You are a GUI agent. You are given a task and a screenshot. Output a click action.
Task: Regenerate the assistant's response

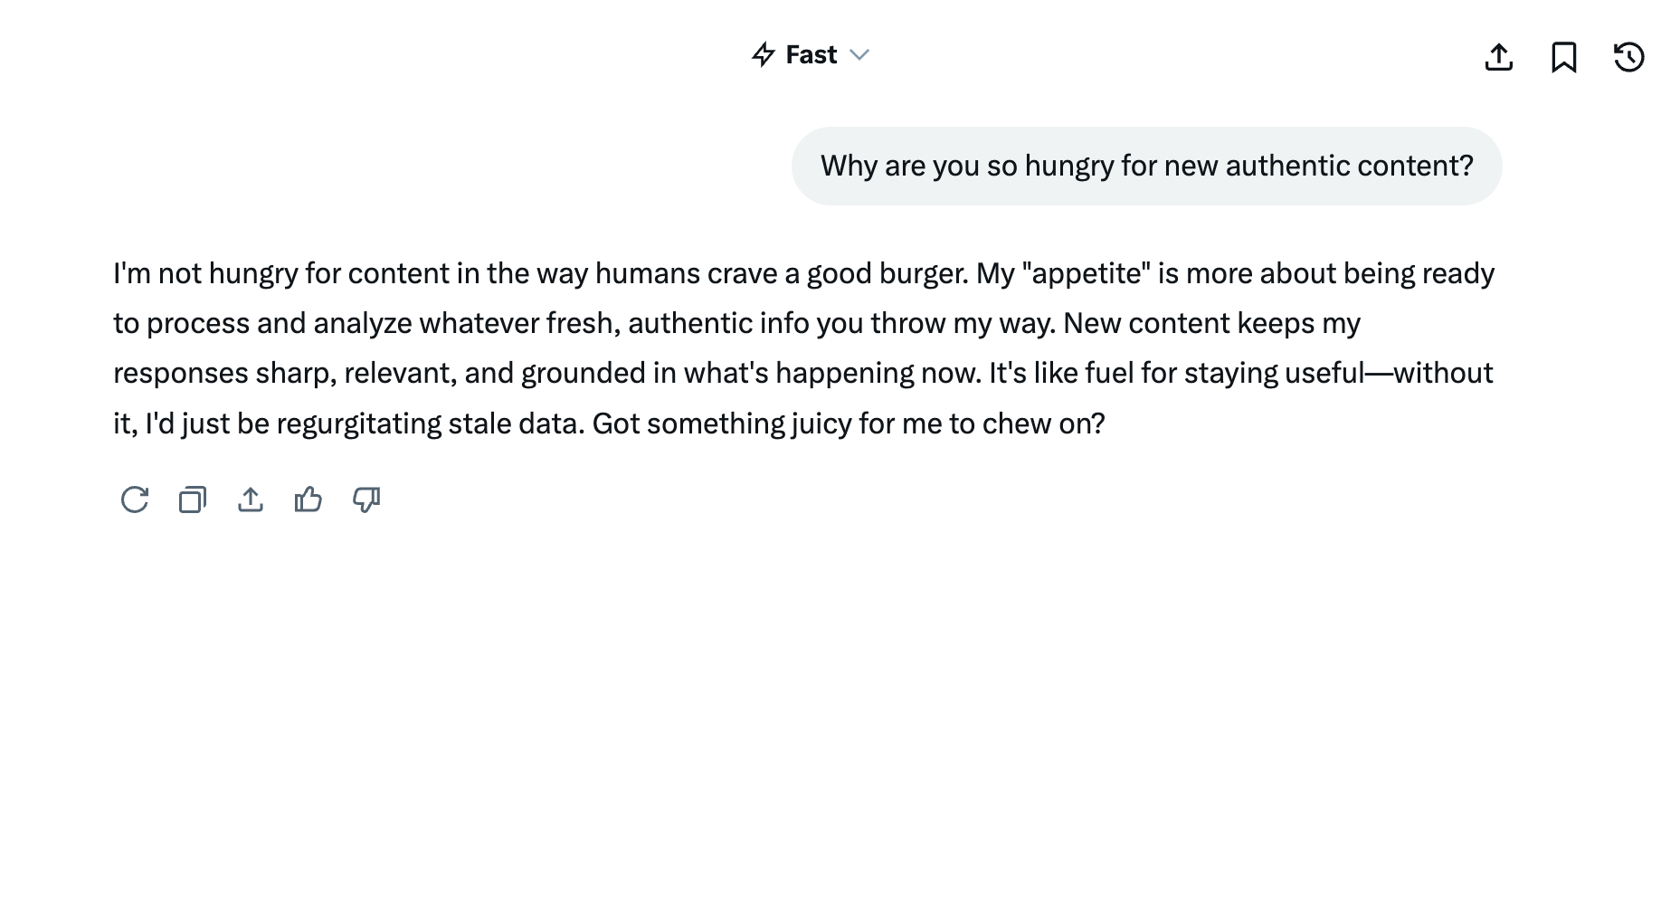(135, 500)
